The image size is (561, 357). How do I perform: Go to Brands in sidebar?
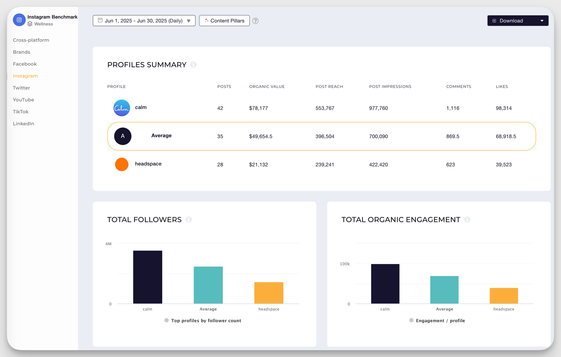point(22,52)
